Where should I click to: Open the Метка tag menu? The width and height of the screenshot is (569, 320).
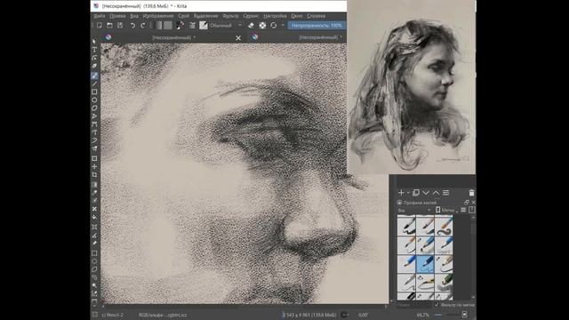point(446,210)
